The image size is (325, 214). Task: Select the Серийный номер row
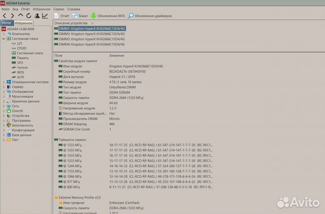click(102, 71)
